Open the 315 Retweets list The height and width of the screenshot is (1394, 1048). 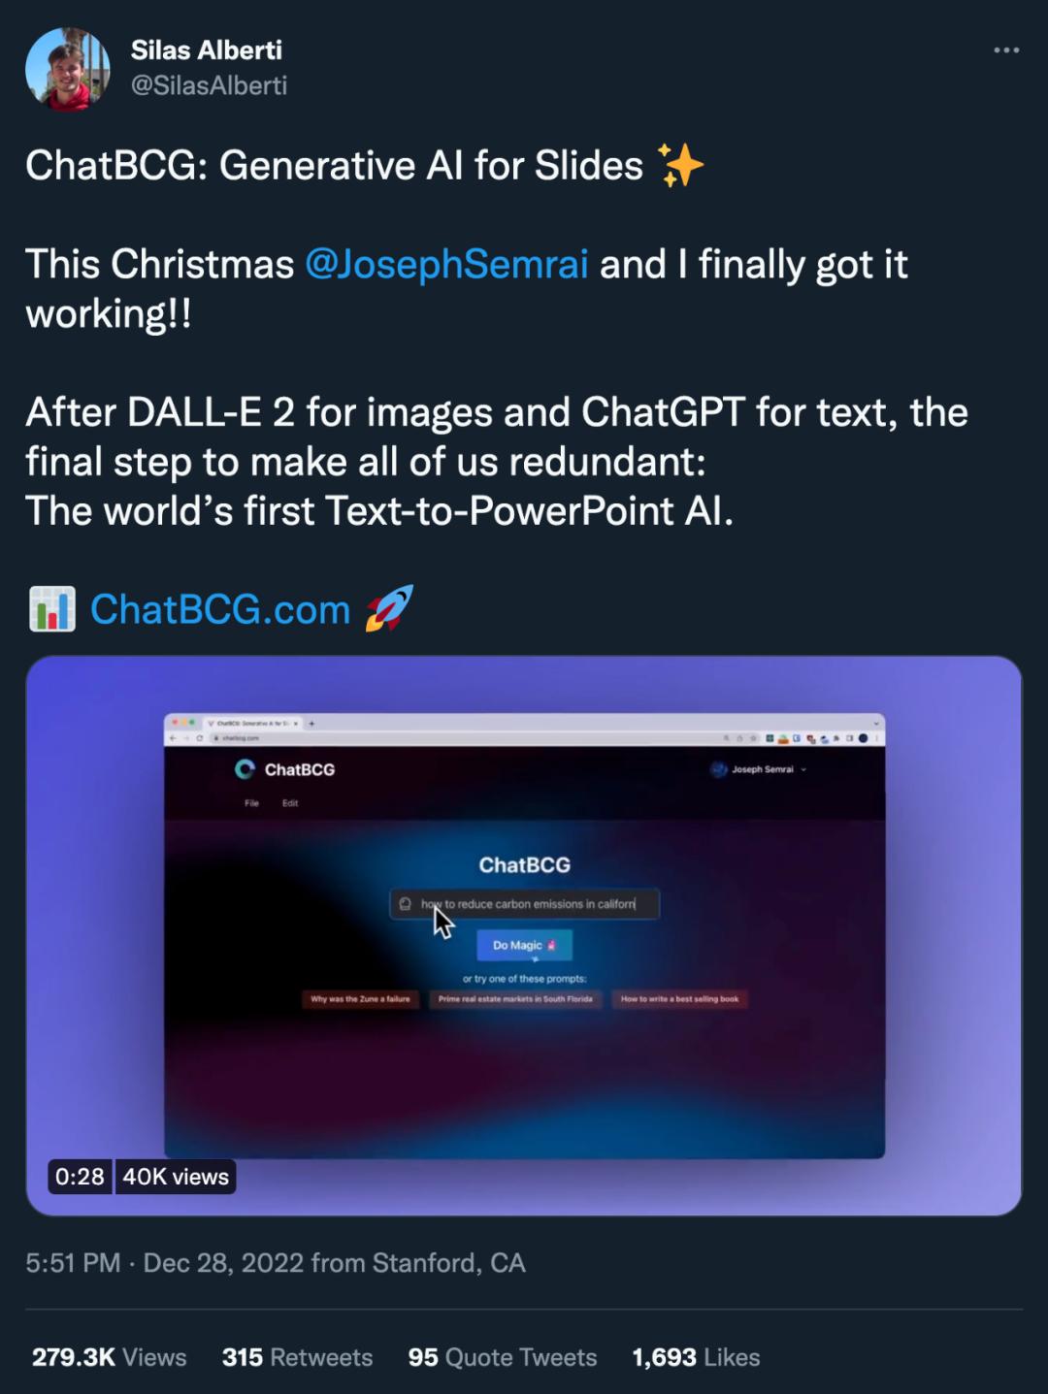tap(297, 1357)
